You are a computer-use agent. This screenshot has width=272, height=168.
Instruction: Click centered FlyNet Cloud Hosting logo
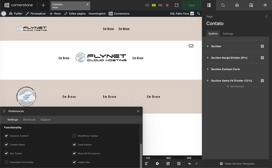click(x=101, y=58)
